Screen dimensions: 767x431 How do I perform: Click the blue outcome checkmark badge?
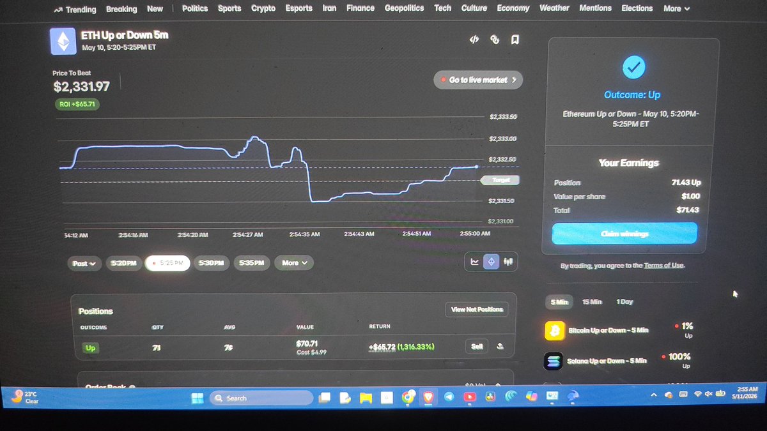coord(633,66)
